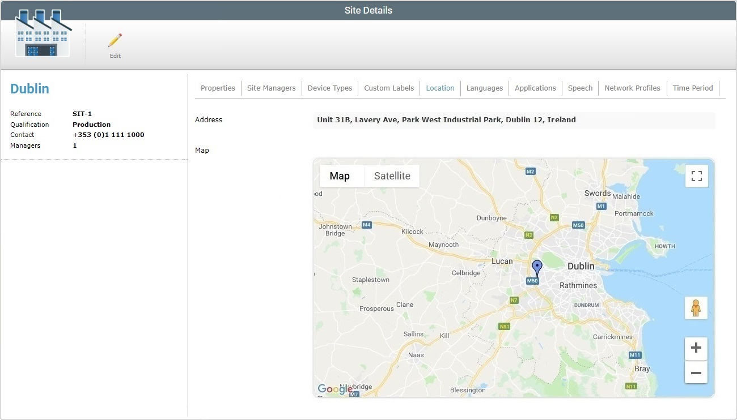Open Google Maps via the Google logo
The image size is (737, 420).
(333, 389)
